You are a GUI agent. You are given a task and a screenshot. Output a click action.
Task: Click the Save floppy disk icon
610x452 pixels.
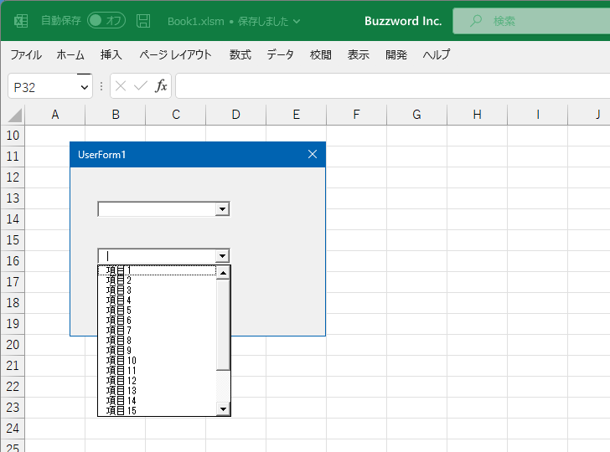click(143, 21)
